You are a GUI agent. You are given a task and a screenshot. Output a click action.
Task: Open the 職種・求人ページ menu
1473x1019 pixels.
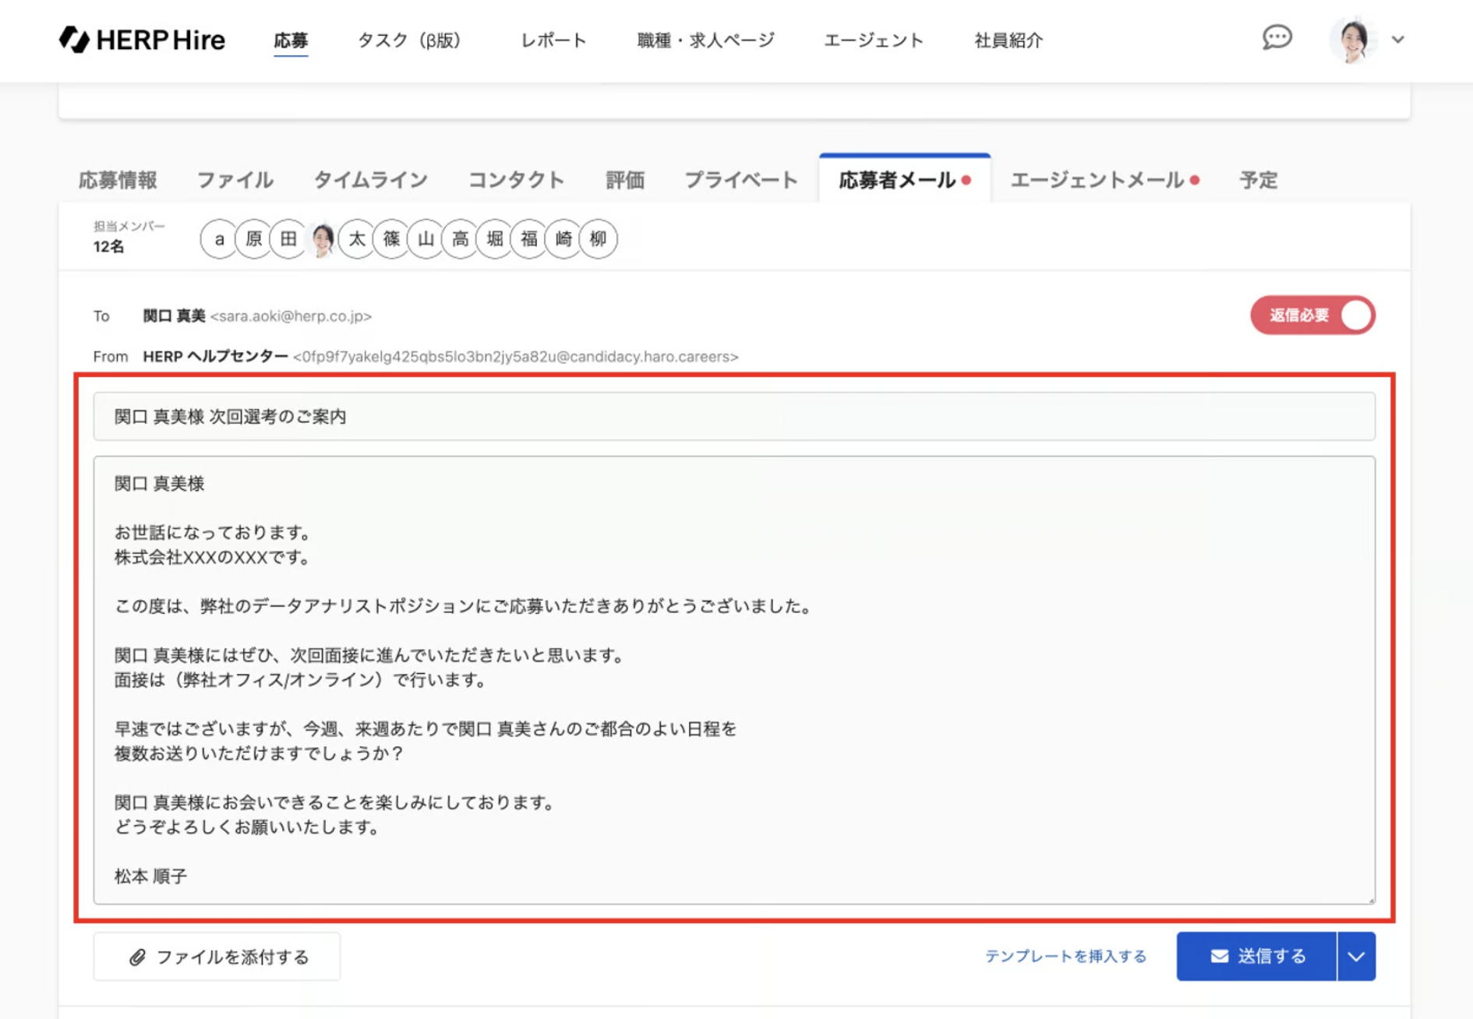pos(705,41)
